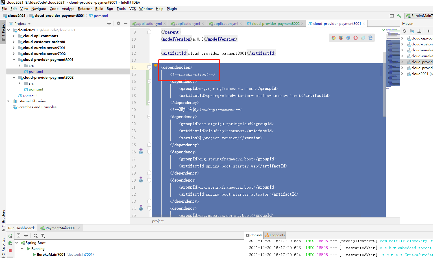Close the cloud-provider-payment8001 editor tab
The image size is (433, 258).
click(x=364, y=24)
